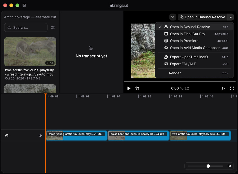Select Open in DaVinci Resolve menu entry
The width and height of the screenshot is (238, 174).
pos(194,27)
